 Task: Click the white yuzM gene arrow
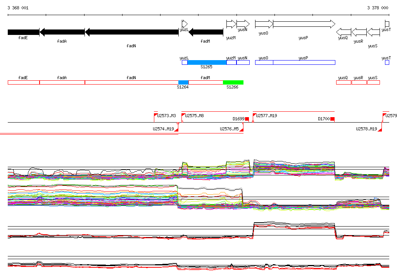tap(231, 24)
